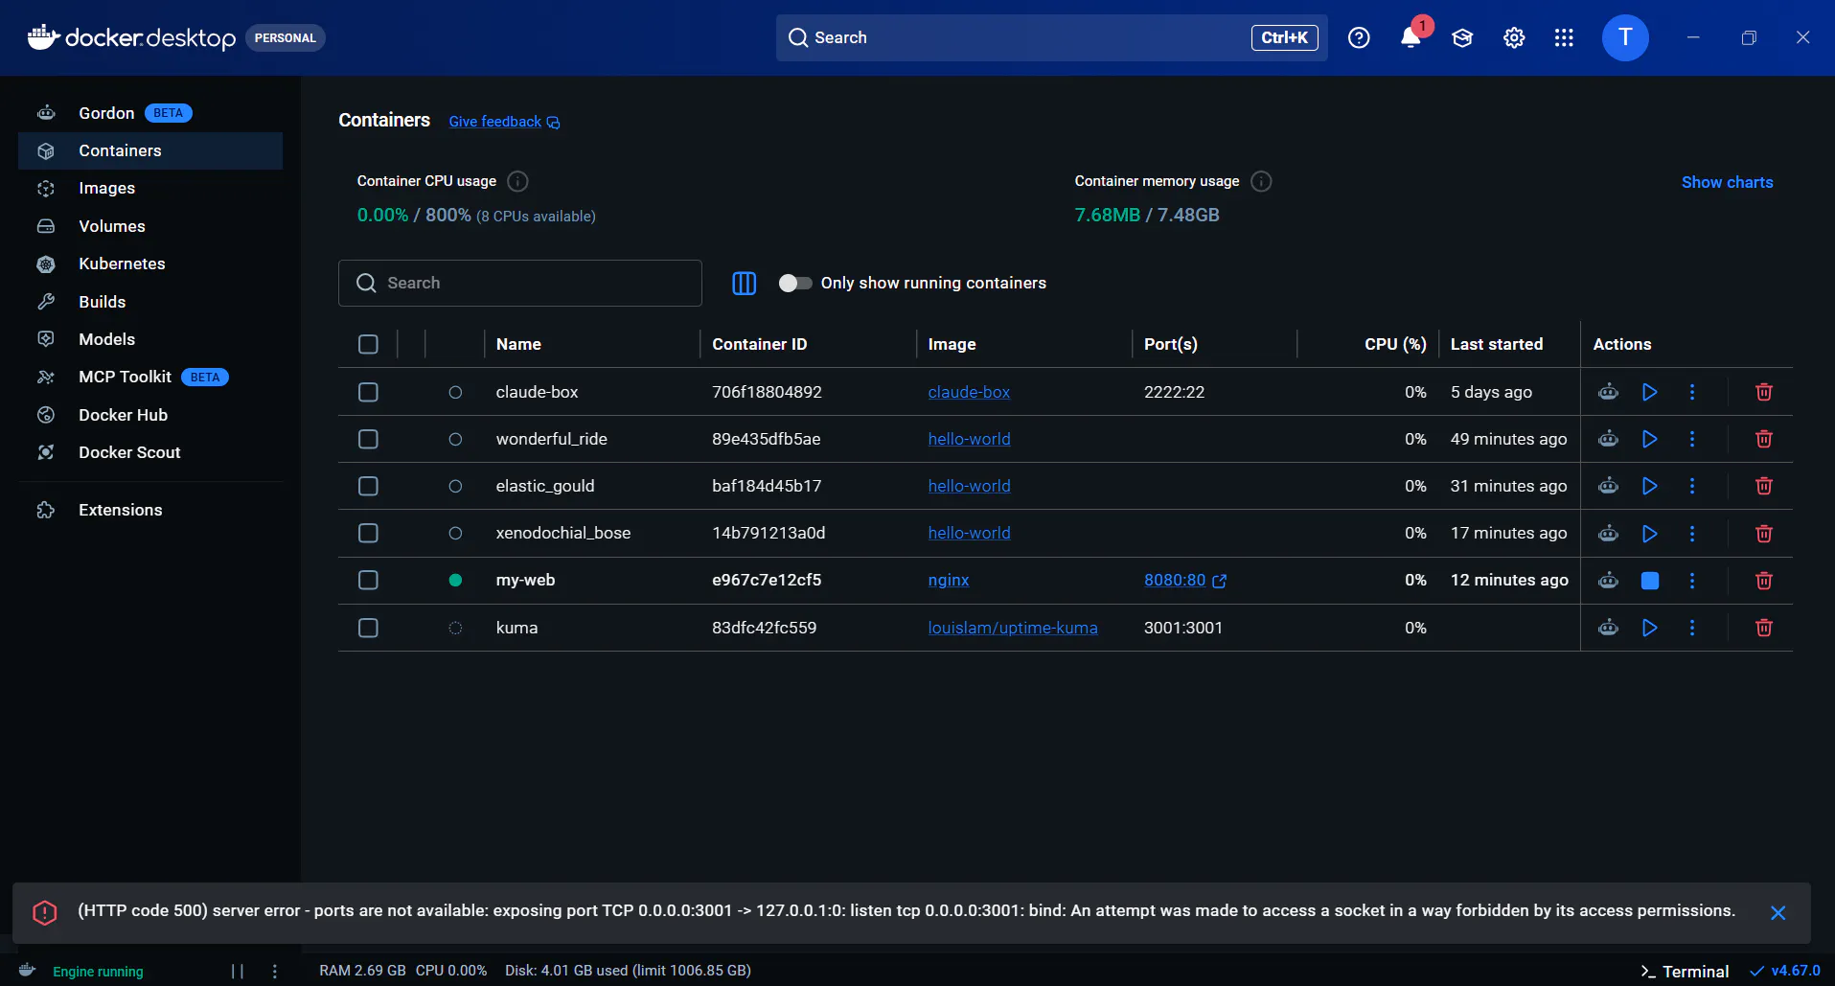Go to Volumes in the sidebar
The height and width of the screenshot is (986, 1835).
pos(150,226)
